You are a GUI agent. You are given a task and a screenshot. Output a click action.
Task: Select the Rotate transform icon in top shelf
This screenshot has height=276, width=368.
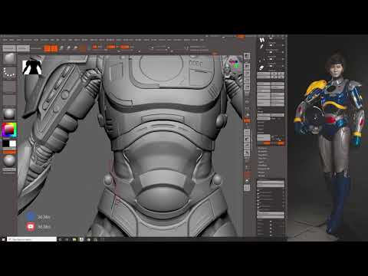tap(76, 48)
